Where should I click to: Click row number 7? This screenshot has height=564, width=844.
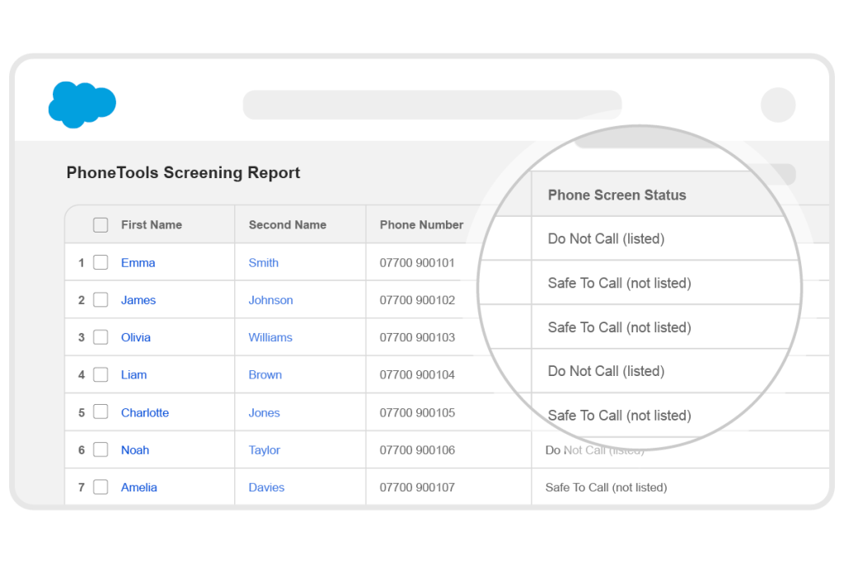click(x=82, y=487)
